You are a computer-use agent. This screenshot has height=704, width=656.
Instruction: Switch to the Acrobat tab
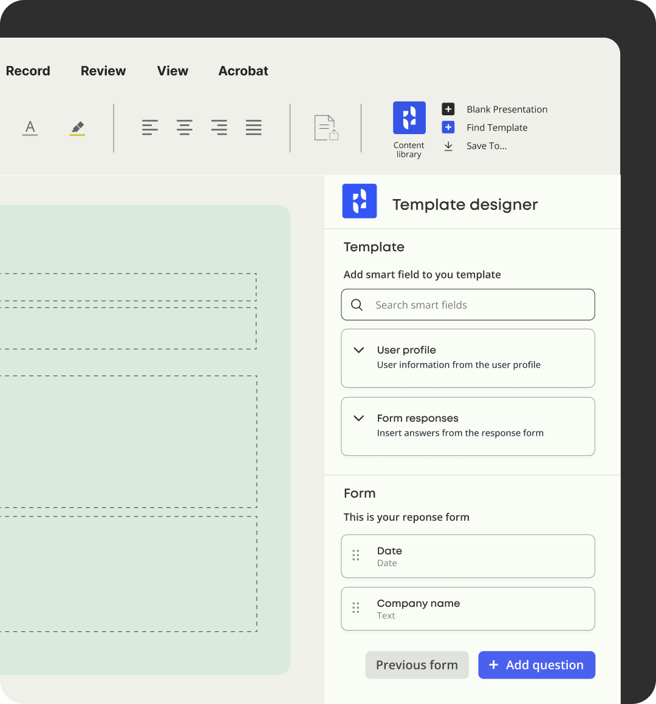click(243, 71)
